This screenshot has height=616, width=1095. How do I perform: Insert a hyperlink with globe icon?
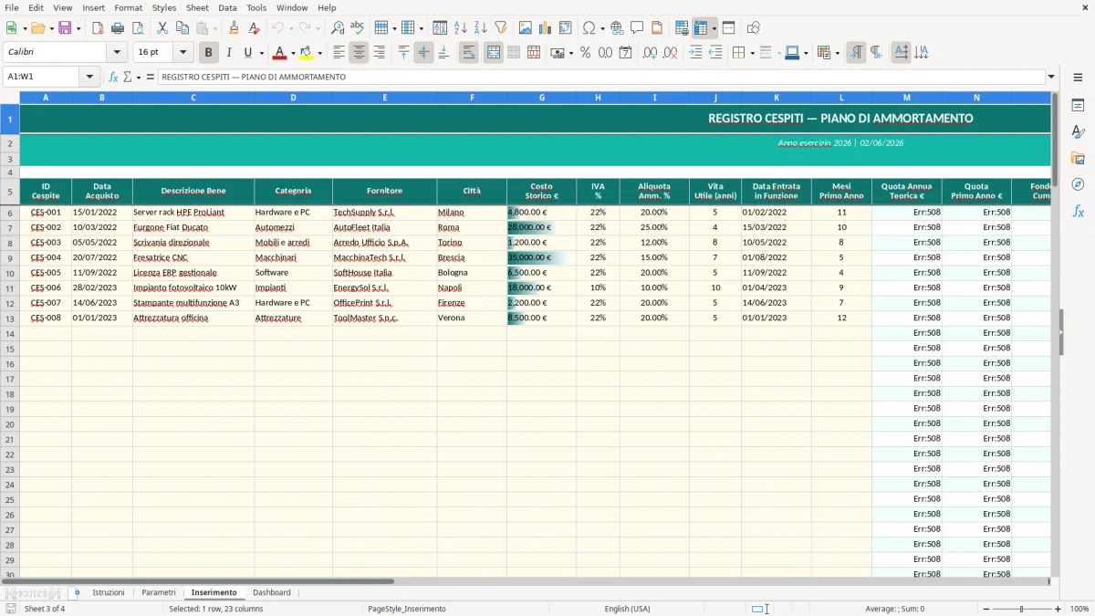click(617, 28)
